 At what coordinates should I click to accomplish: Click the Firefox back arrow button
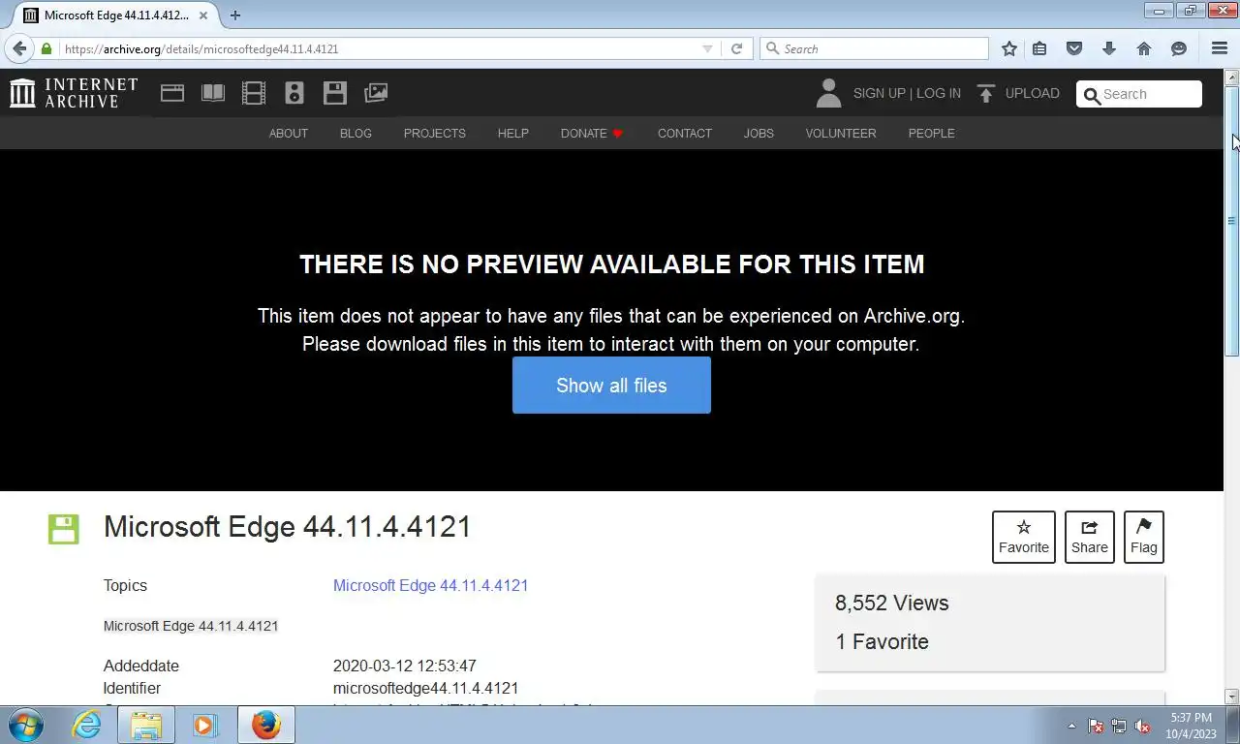click(19, 48)
